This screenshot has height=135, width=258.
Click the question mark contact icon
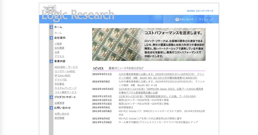(x=177, y=19)
